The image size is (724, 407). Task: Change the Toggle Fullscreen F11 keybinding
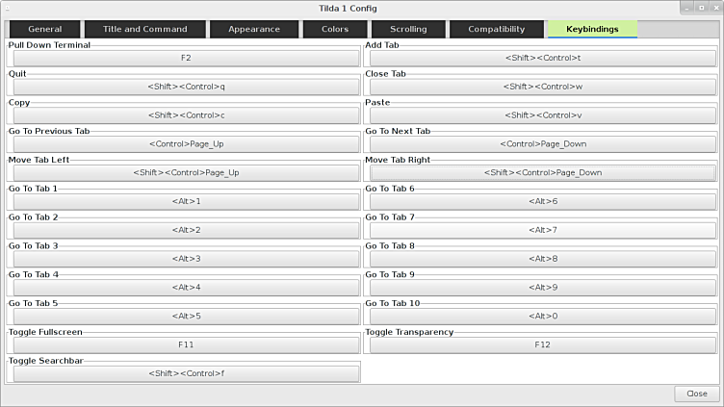(x=186, y=344)
